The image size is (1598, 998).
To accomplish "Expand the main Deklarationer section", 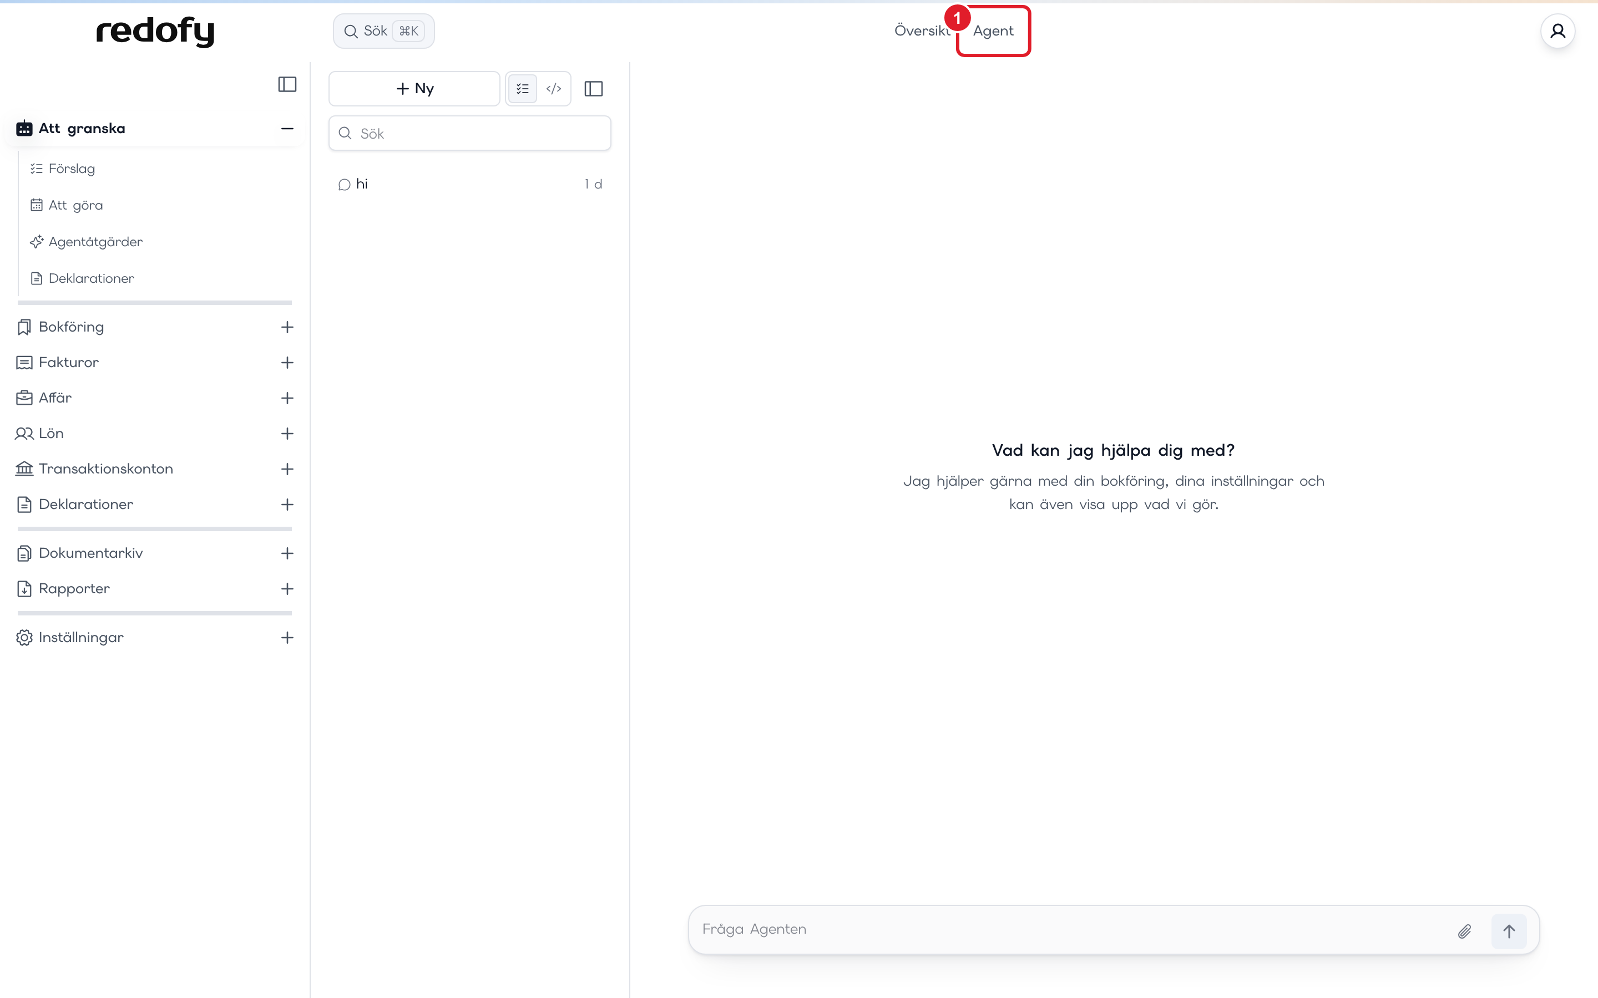I will click(287, 505).
